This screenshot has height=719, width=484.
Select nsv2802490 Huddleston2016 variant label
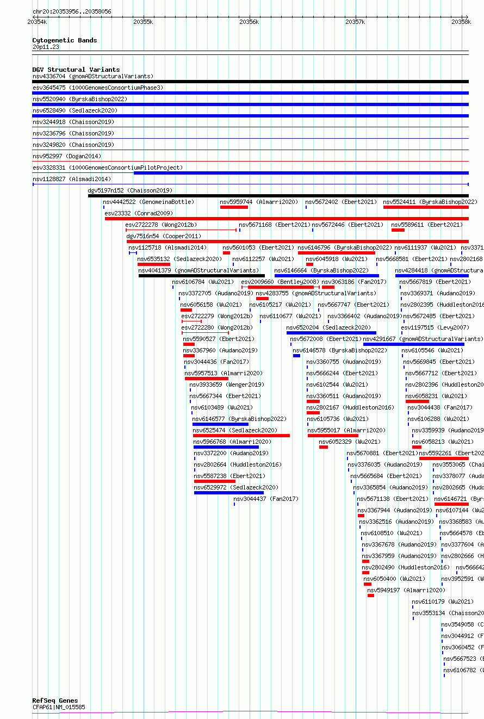click(x=406, y=567)
